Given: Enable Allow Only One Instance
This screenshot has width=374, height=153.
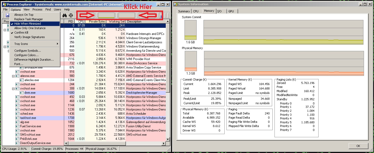Looking at the screenshot, I should click(x=35, y=28).
